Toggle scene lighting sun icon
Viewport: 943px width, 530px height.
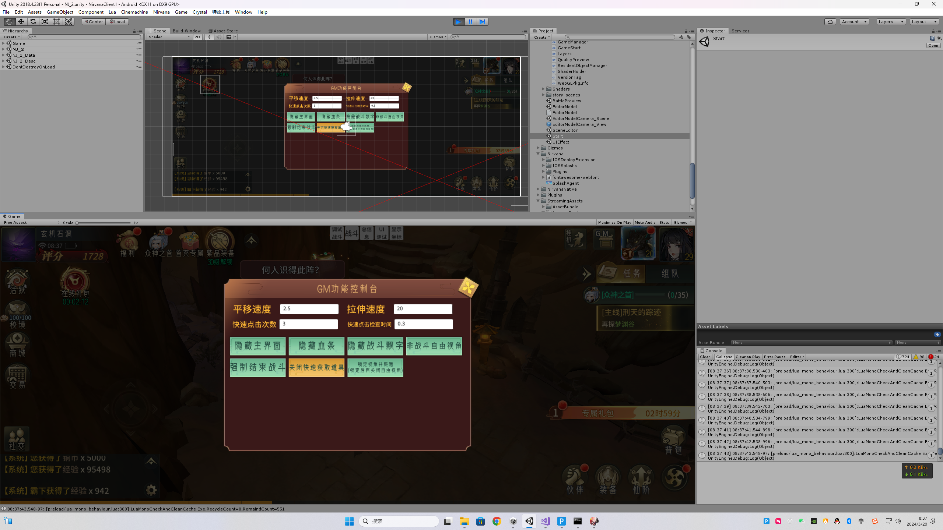click(210, 37)
